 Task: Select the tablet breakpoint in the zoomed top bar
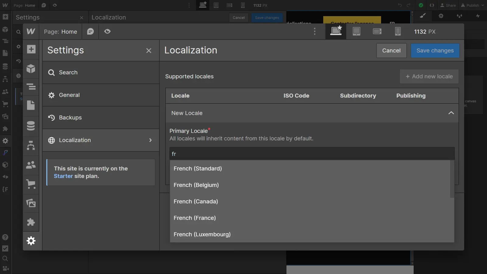point(356,31)
